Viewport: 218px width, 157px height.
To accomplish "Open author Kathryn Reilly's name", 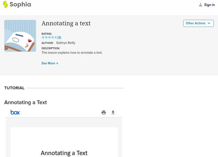I will click(x=66, y=43).
